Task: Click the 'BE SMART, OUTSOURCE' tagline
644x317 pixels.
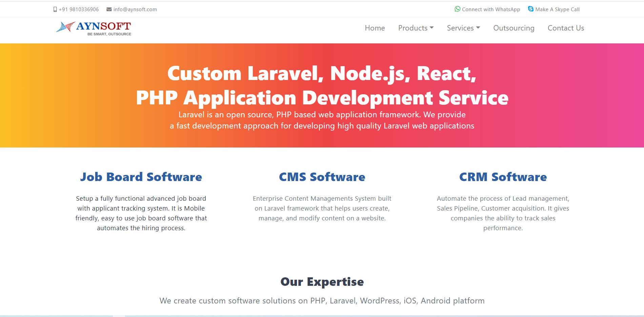Action: pos(109,34)
